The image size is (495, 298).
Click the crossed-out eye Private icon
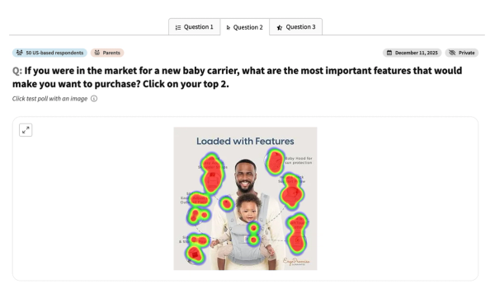(452, 53)
